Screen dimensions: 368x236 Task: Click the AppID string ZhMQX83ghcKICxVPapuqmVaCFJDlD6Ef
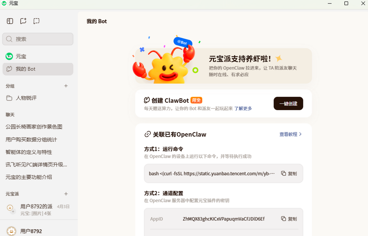(224, 219)
